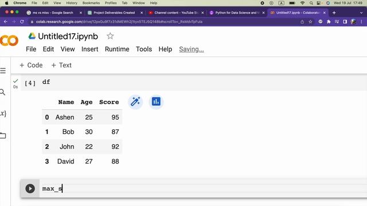Open a new browser tab
Image resolution: width=367 pixels, height=206 pixels.
pyautogui.click(x=334, y=13)
